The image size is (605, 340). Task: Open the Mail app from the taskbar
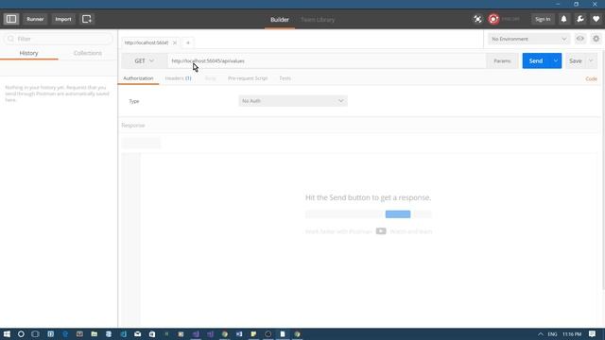click(137, 333)
